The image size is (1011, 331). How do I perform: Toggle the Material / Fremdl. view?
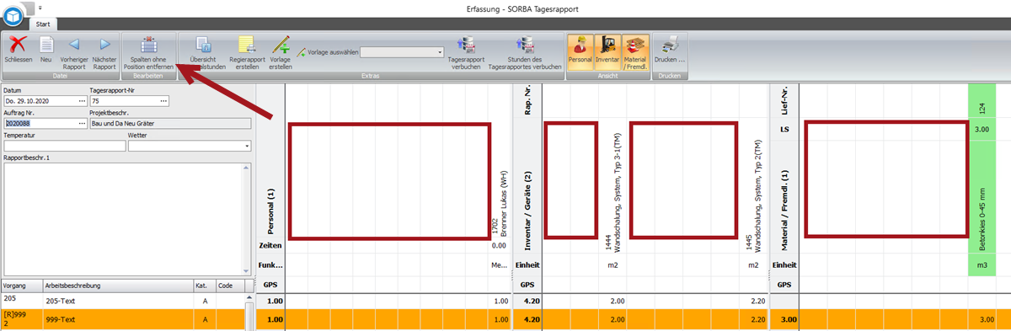pyautogui.click(x=636, y=52)
